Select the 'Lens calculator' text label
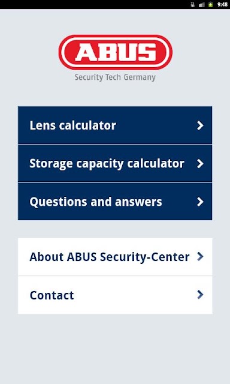The image size is (230, 384). [73, 125]
